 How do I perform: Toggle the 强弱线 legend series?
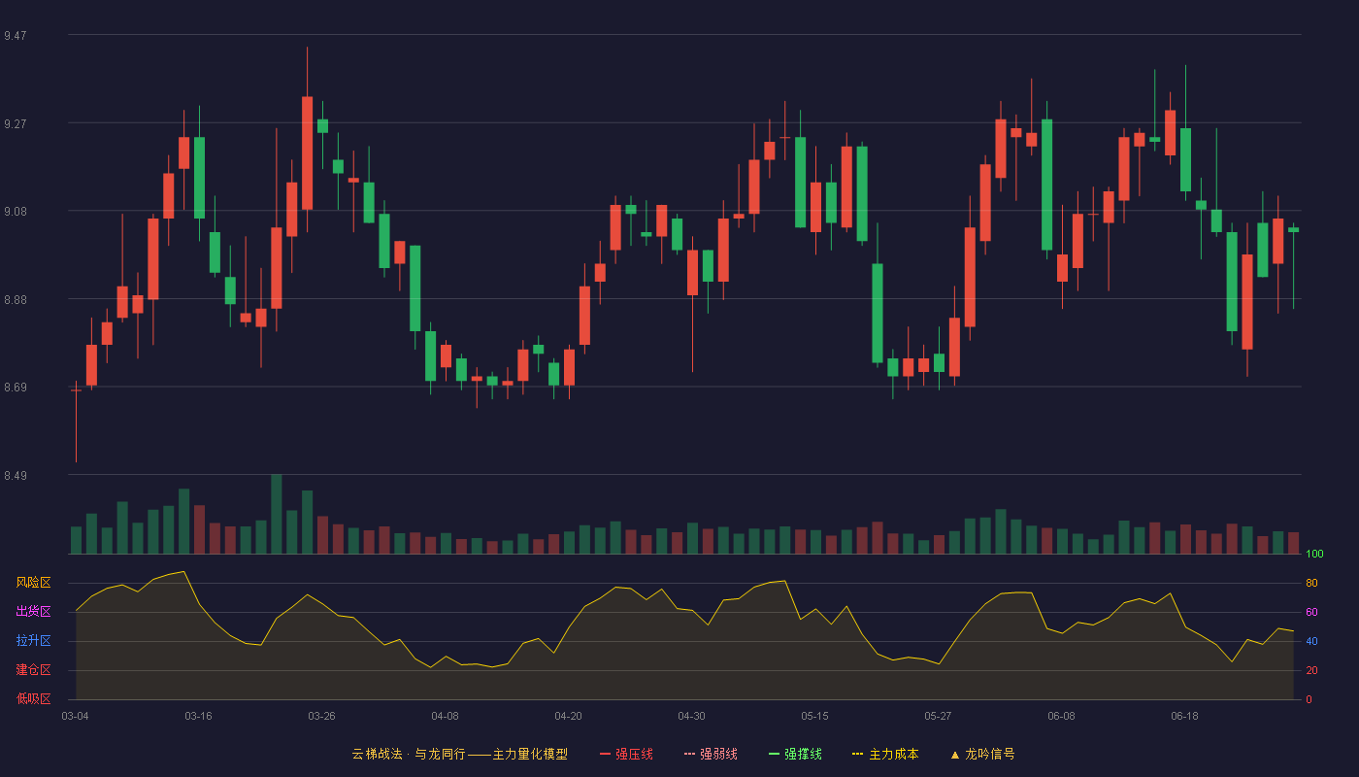711,754
